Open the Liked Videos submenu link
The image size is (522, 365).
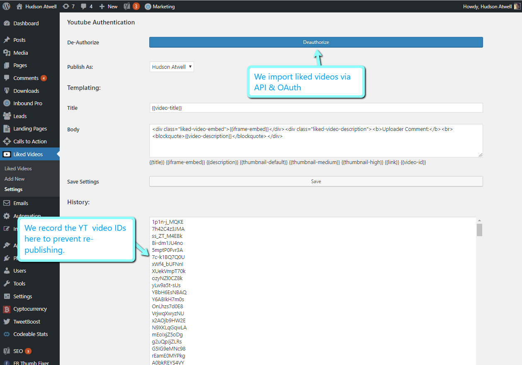[18, 169]
